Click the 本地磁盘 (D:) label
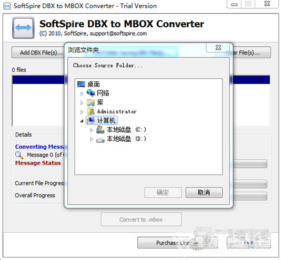 coord(126,139)
